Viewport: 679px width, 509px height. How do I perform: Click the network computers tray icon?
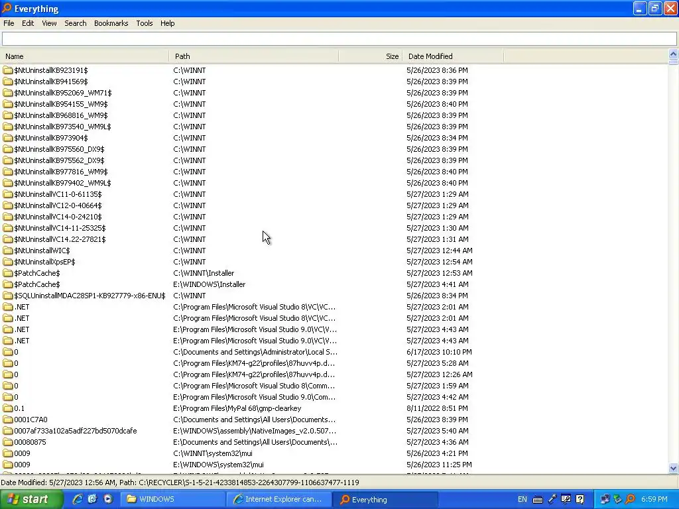click(605, 499)
